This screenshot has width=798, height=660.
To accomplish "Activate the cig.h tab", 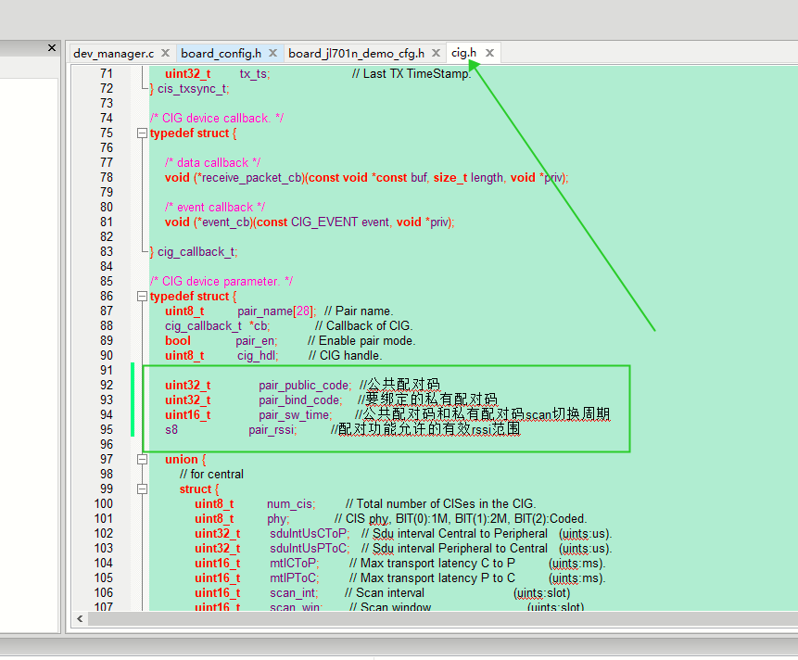I will pyautogui.click(x=463, y=53).
